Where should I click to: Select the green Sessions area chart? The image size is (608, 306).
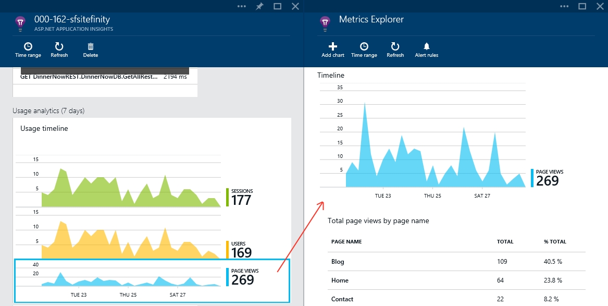tap(131, 188)
